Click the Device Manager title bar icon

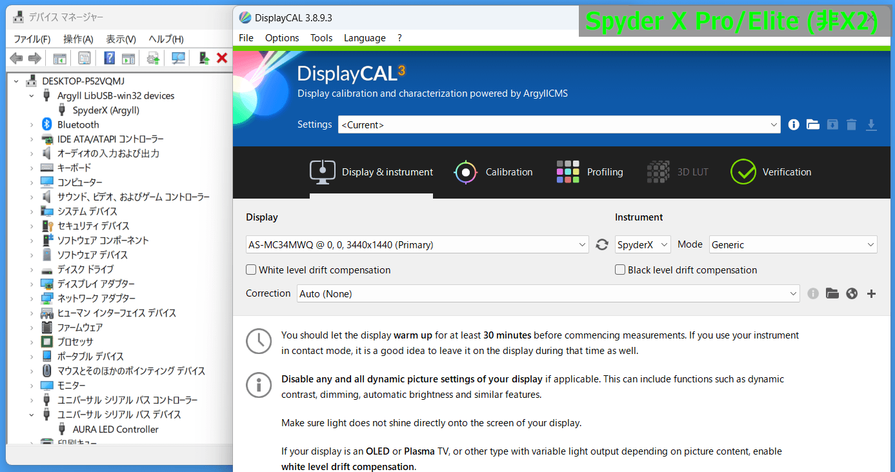pos(19,17)
